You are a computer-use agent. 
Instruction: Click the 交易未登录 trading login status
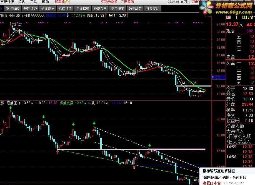(x=109, y=2)
